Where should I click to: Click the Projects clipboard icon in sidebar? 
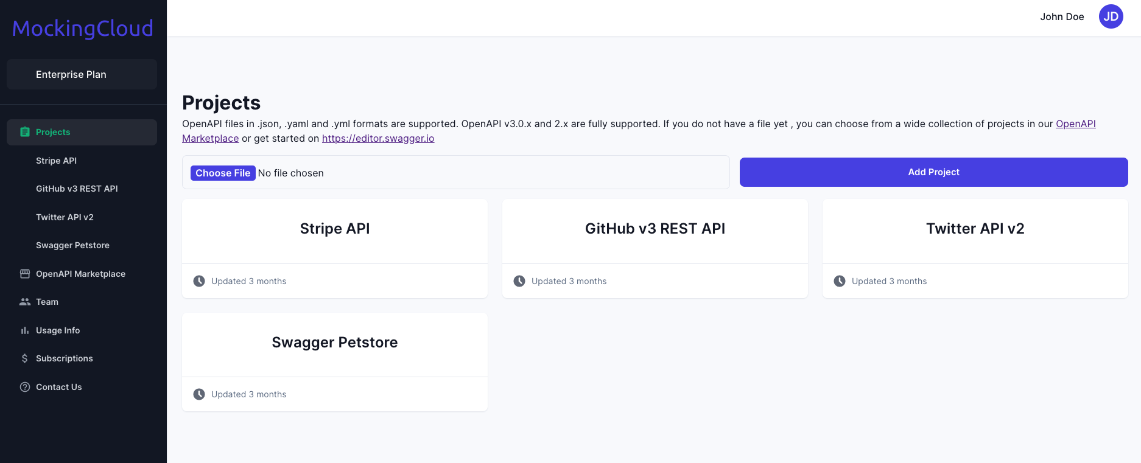25,132
